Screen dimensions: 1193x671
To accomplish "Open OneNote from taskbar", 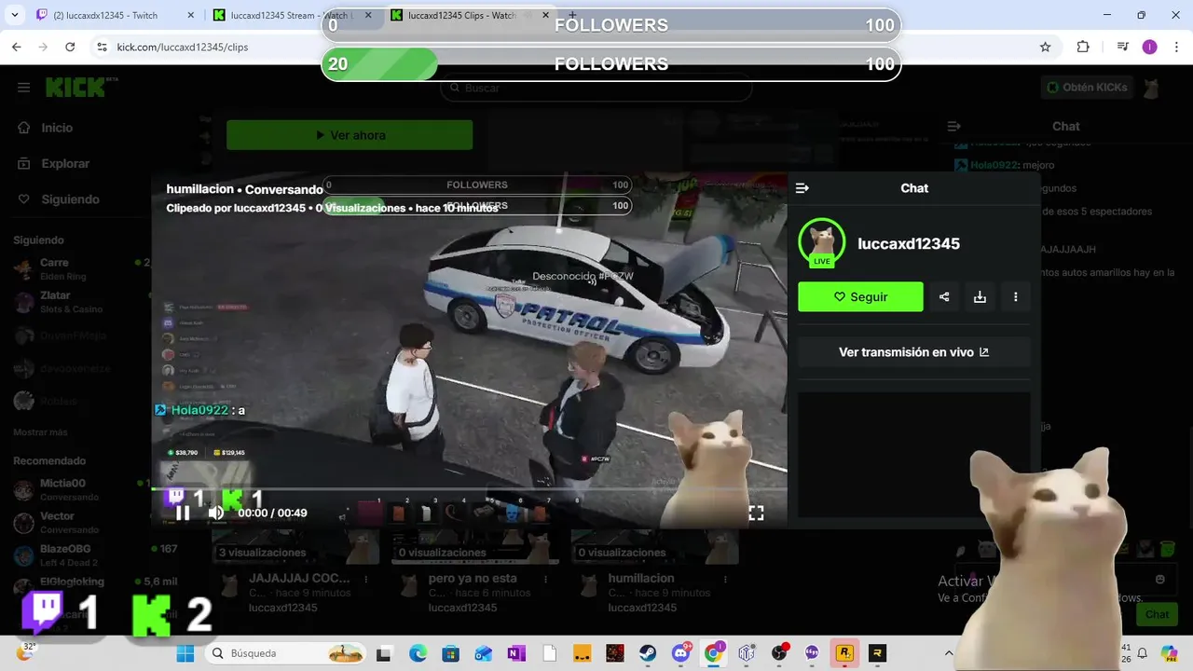I will [516, 653].
